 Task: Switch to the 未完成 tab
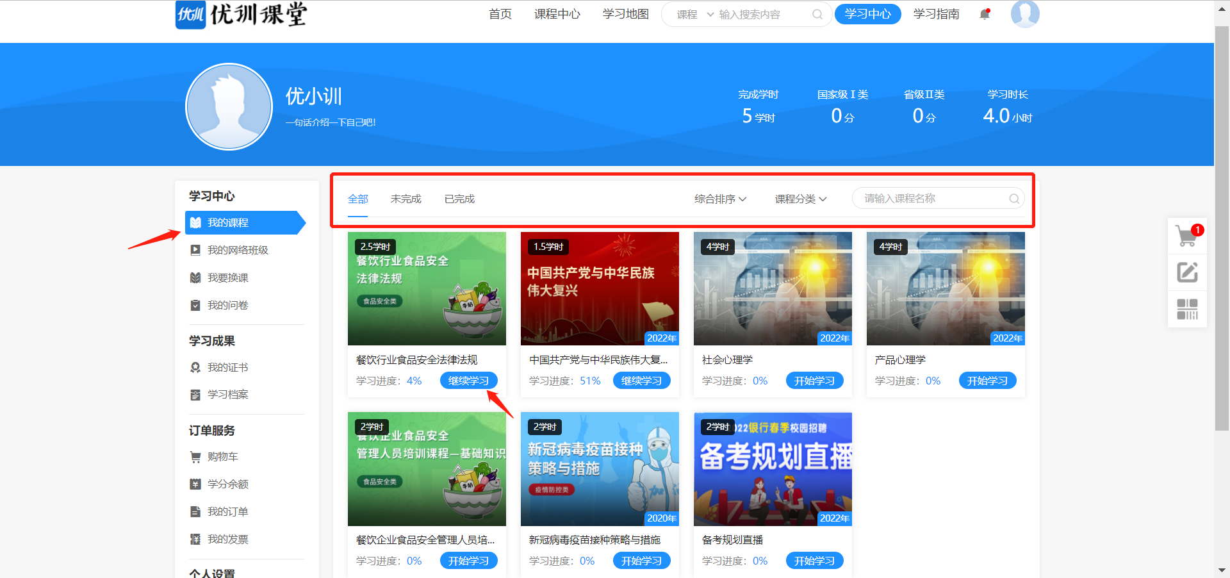click(x=406, y=199)
